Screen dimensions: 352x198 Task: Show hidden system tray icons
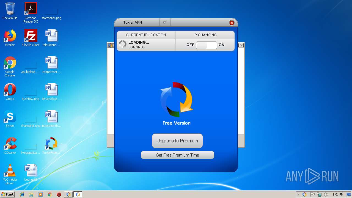(298, 194)
